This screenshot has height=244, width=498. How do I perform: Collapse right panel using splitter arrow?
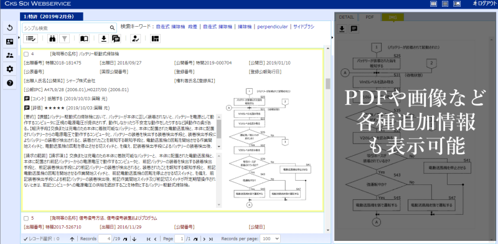pos(332,38)
